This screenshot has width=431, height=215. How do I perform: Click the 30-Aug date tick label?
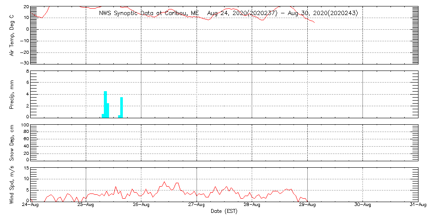[x=362, y=206]
